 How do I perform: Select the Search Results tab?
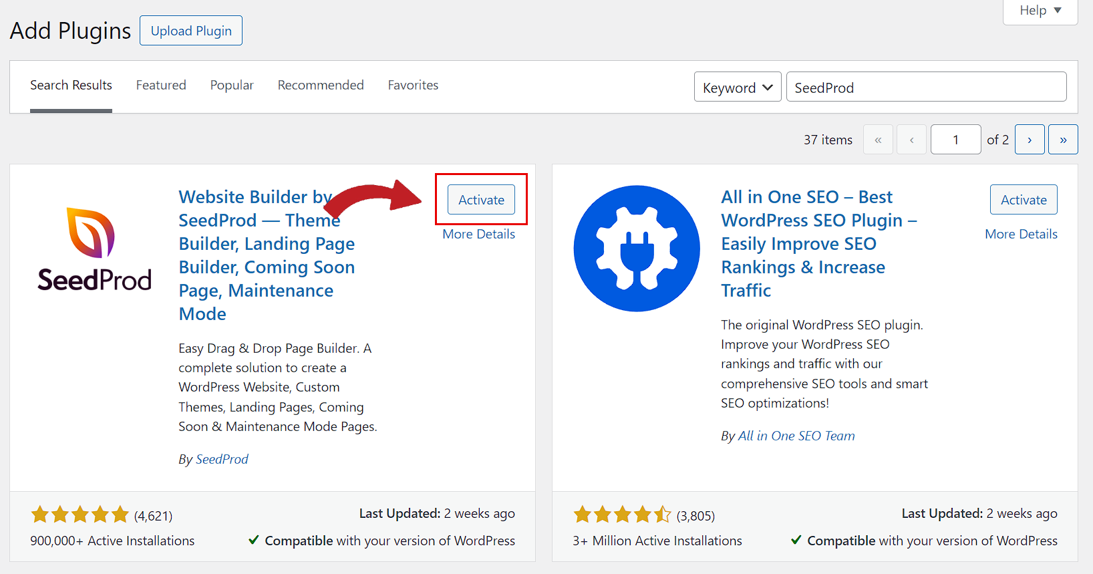71,85
